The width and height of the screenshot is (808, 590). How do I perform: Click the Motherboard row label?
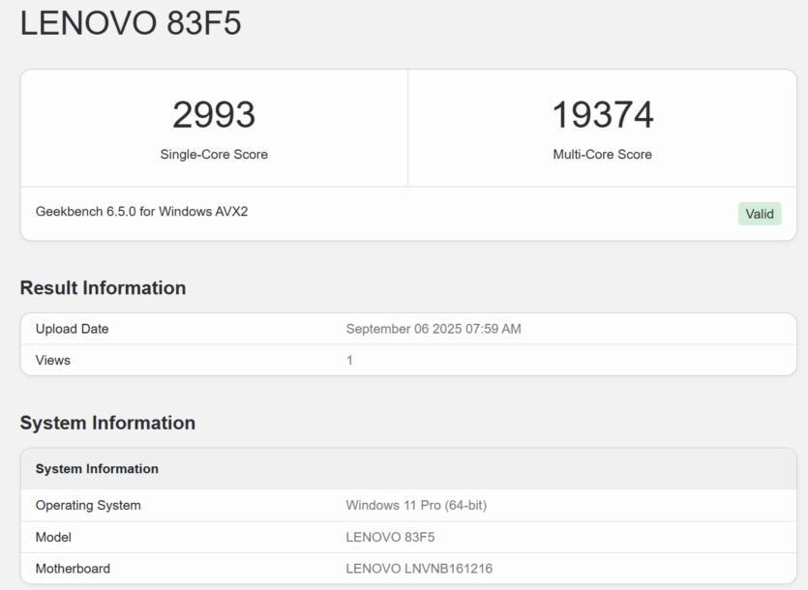[x=73, y=569]
